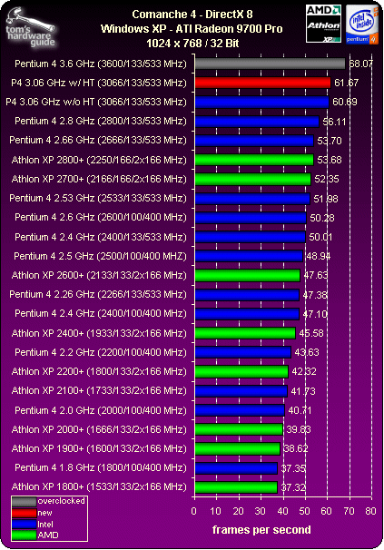Viewport: 384px width, 550px height.
Task: Click the 'Pentium 4 2.66 GHz' row label
Action: (98, 141)
